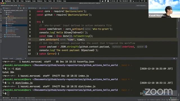This screenshot has width=180, height=101.
Task: Click index.js breadcrumb in navigation bar
Action: click(x=22, y=6)
